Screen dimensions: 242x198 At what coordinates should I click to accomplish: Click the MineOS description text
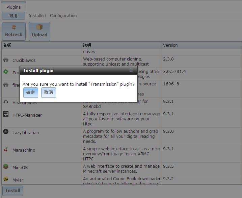121,169
